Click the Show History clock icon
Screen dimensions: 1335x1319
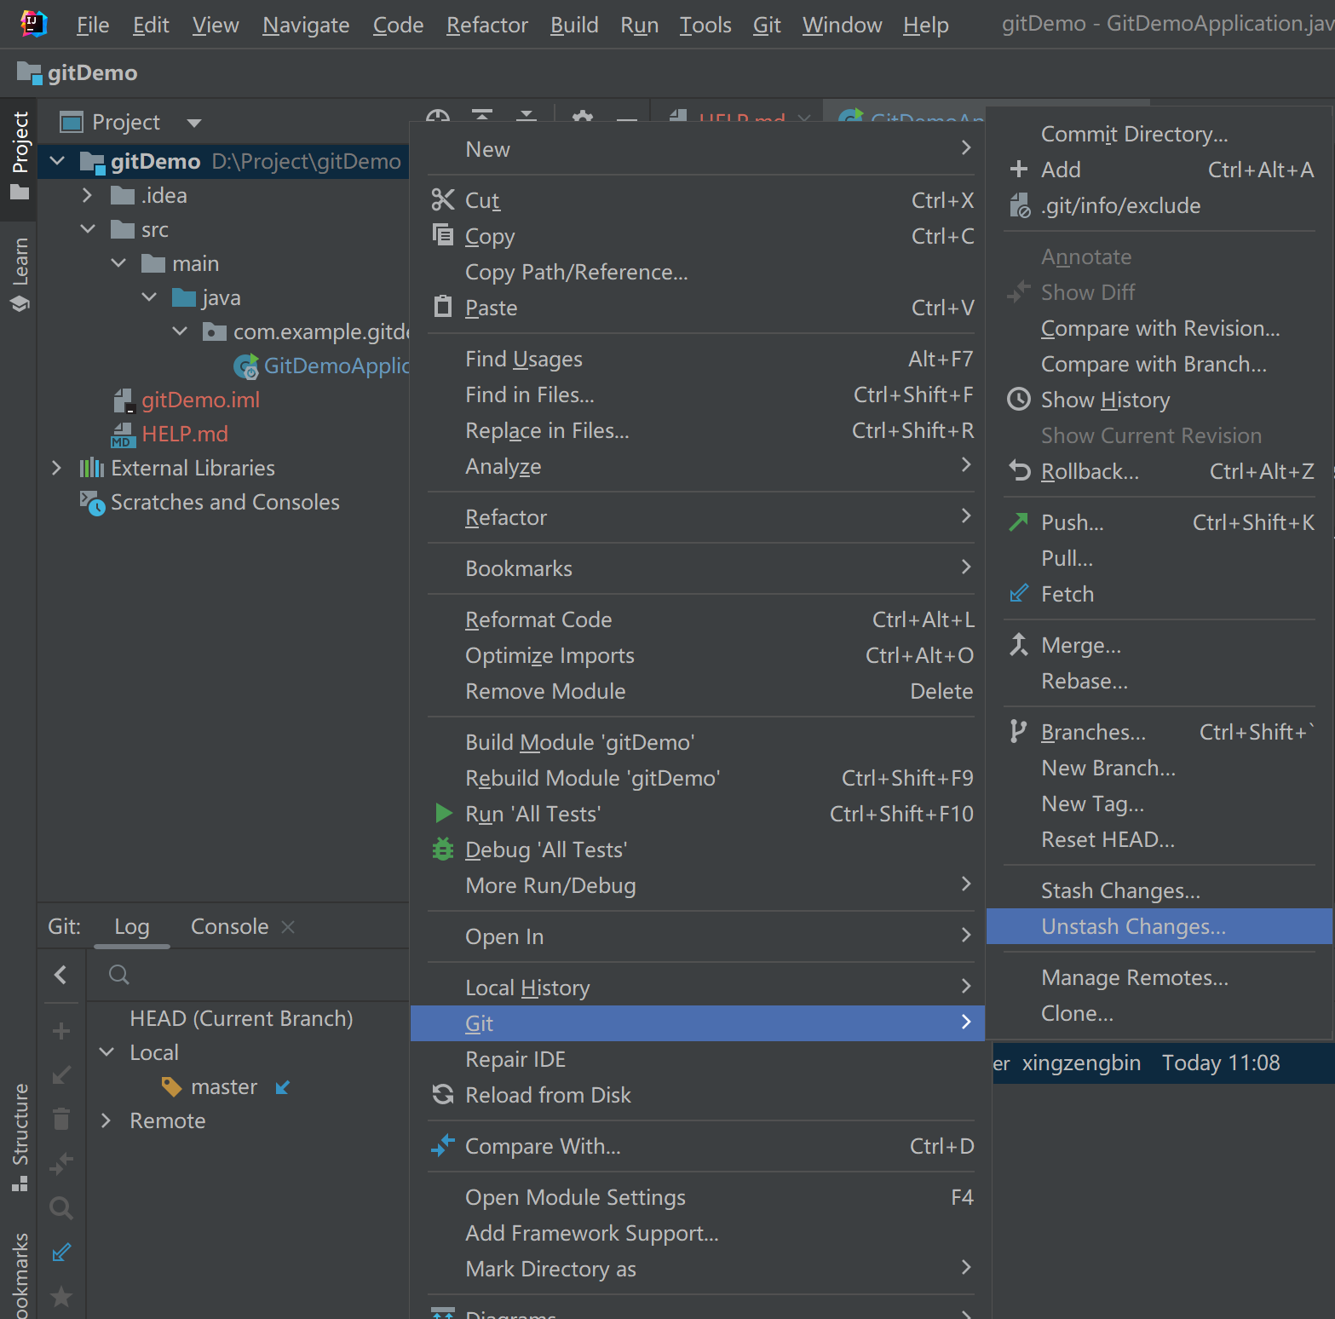[x=1019, y=399]
